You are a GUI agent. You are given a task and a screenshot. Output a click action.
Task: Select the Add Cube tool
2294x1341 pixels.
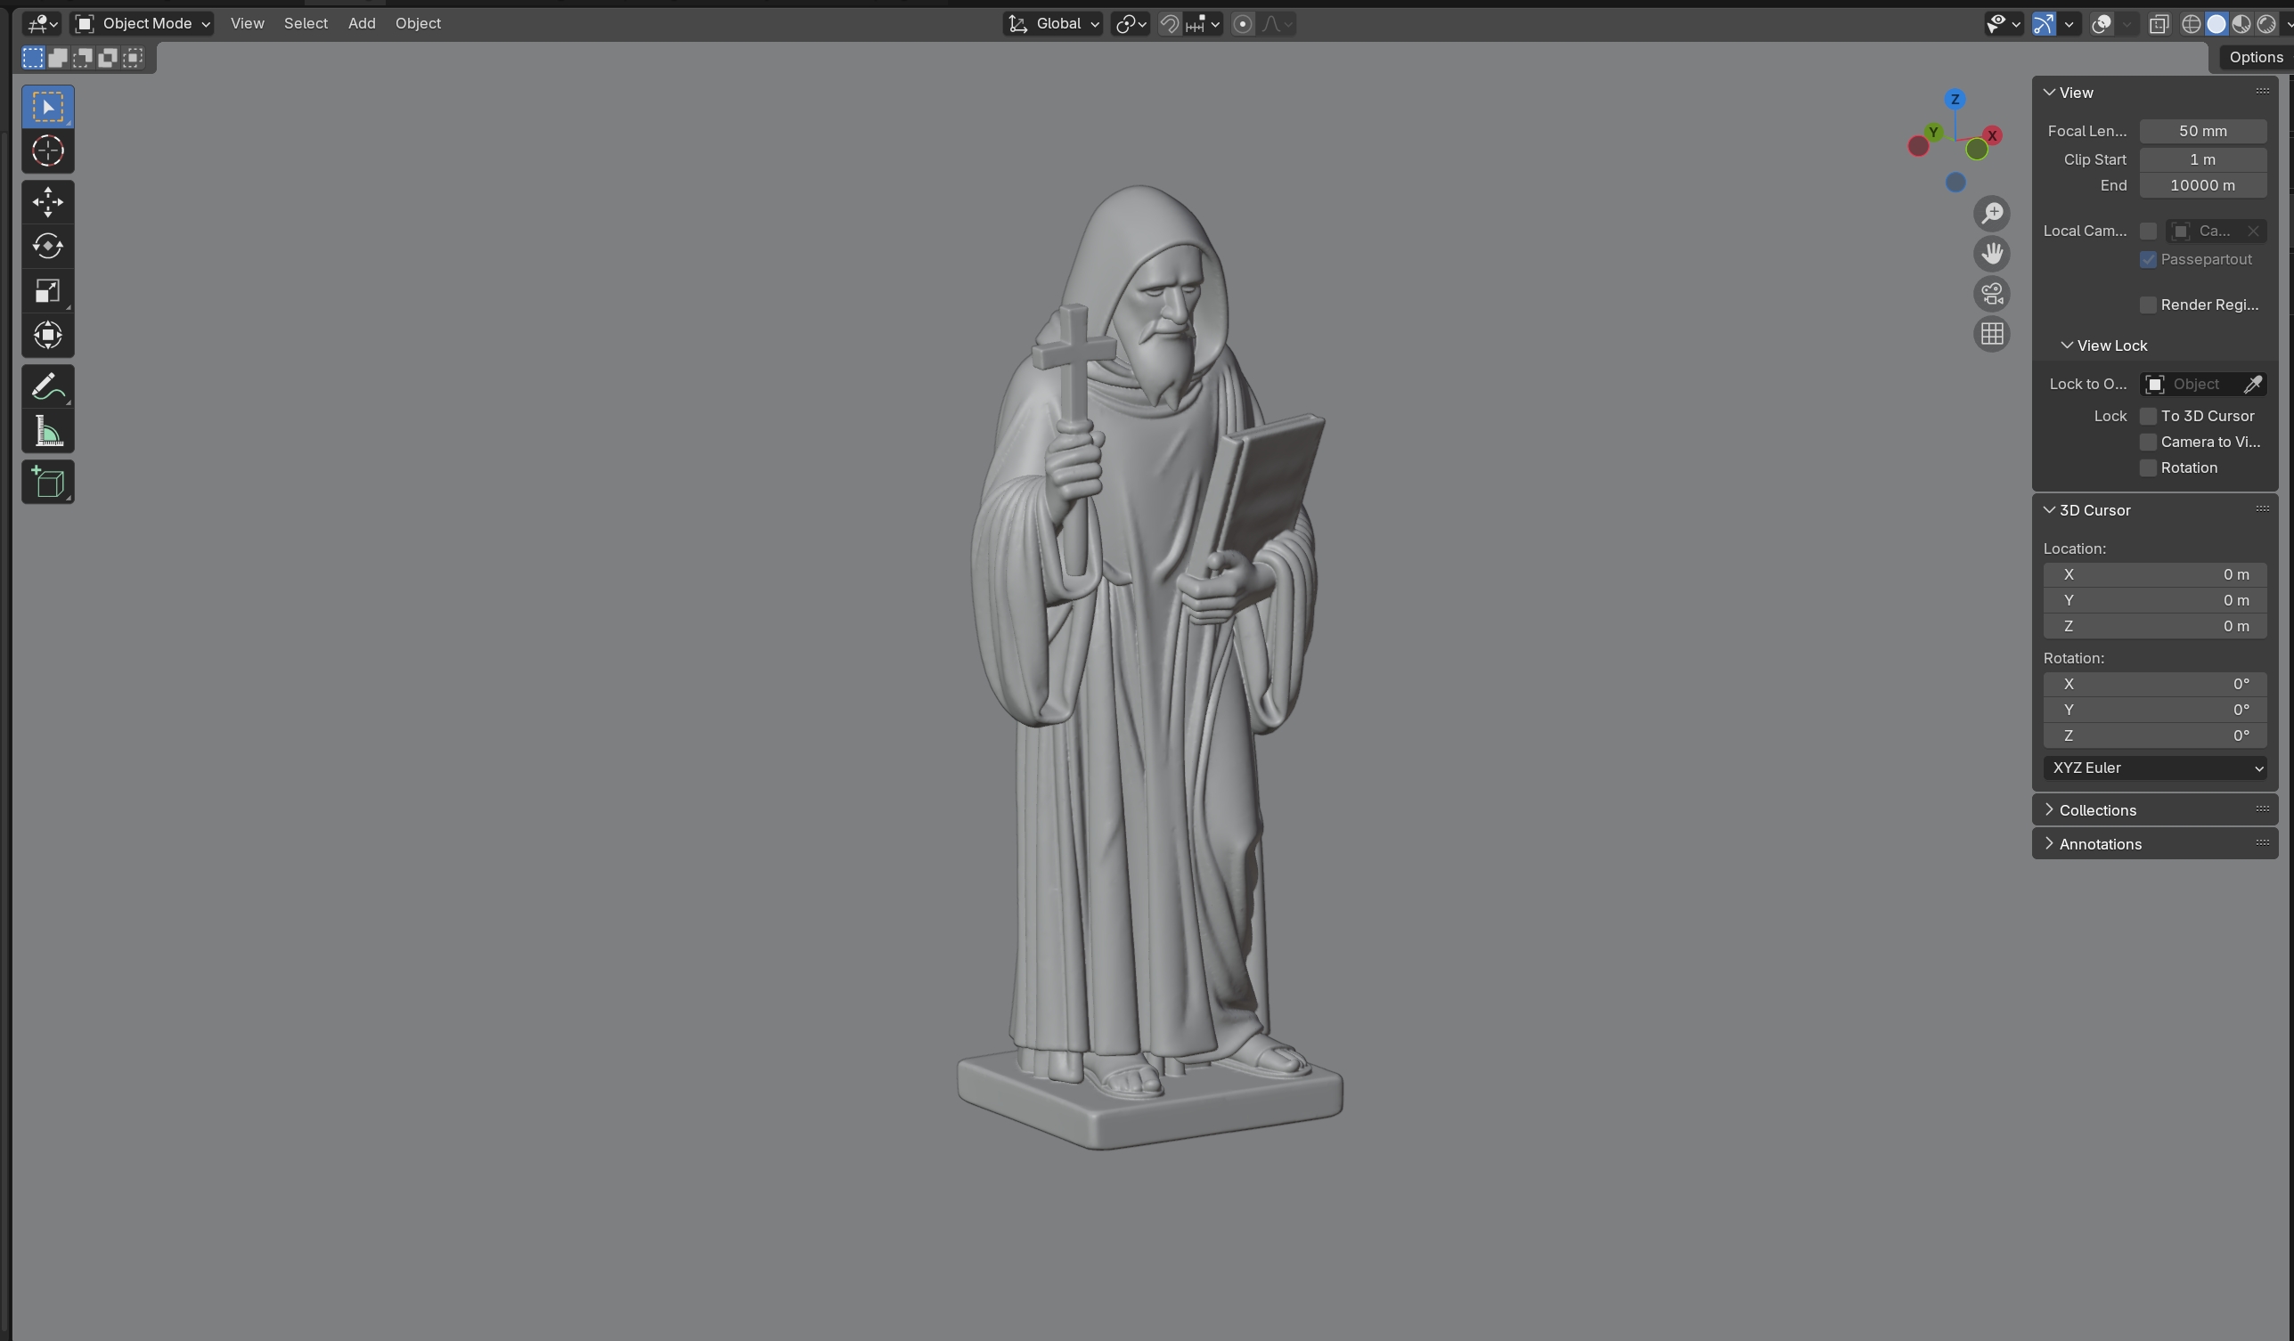47,483
